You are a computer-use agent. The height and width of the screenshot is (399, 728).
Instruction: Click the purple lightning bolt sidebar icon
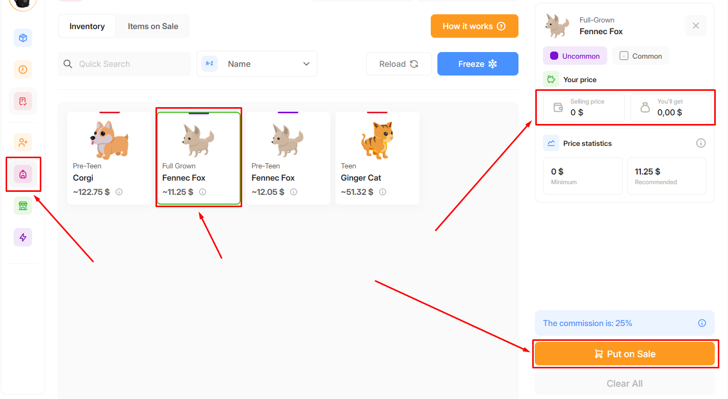(23, 237)
